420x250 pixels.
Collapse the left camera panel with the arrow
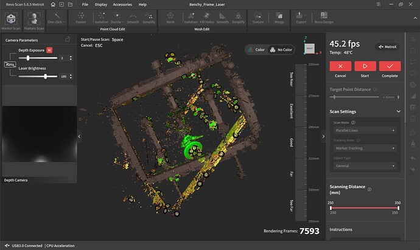pyautogui.click(x=79, y=136)
